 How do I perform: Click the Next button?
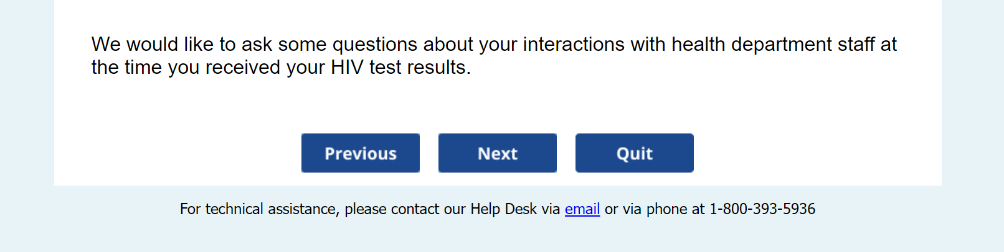tap(497, 153)
